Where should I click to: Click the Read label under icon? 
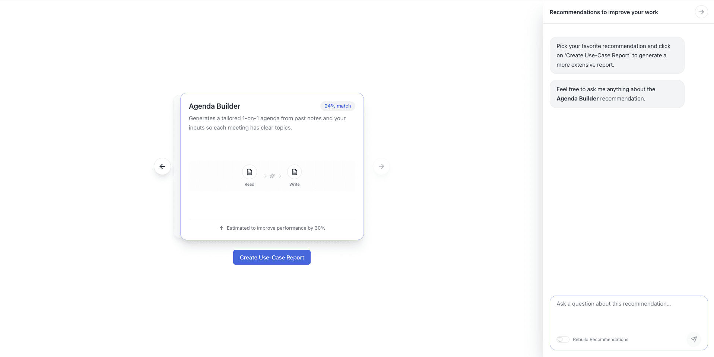pyautogui.click(x=250, y=184)
